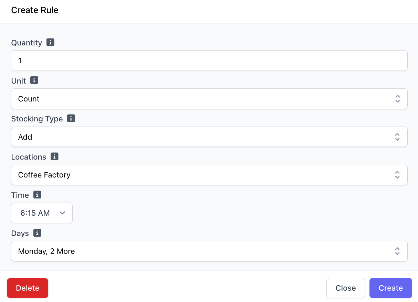Click the Create button
The image size is (418, 302).
pos(391,288)
